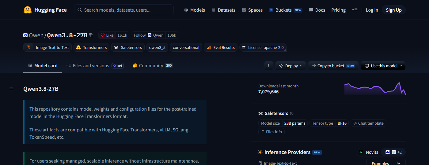Image resolution: width=429 pixels, height=165 pixels.
Task: Go to Models in top navigation
Action: click(x=194, y=10)
